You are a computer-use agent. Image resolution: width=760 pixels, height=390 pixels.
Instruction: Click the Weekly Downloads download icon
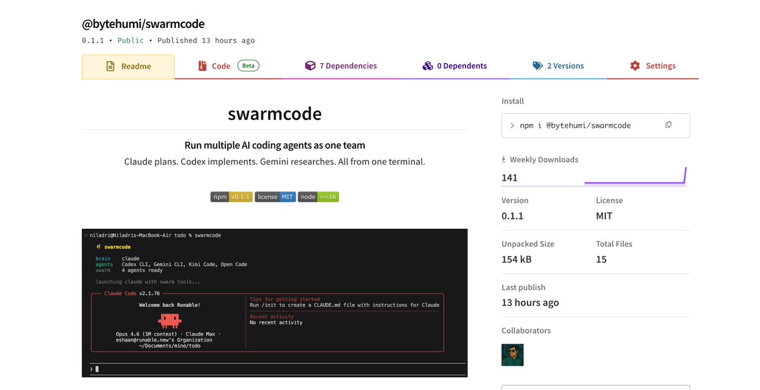point(504,160)
